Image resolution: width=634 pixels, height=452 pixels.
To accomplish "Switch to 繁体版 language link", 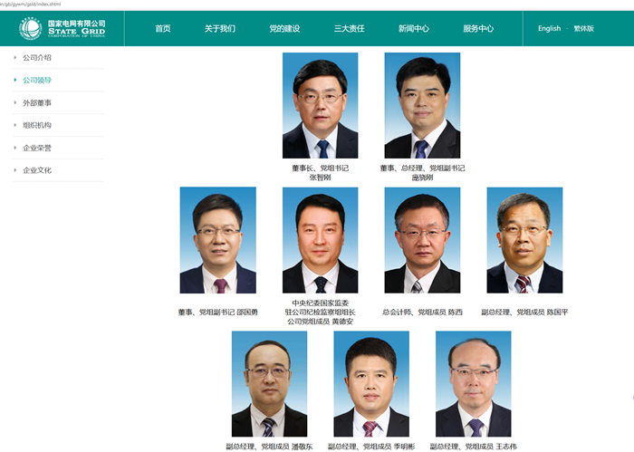I will (x=584, y=28).
